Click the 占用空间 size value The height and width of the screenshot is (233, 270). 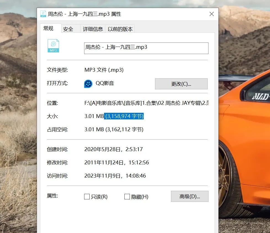[x=114, y=129]
